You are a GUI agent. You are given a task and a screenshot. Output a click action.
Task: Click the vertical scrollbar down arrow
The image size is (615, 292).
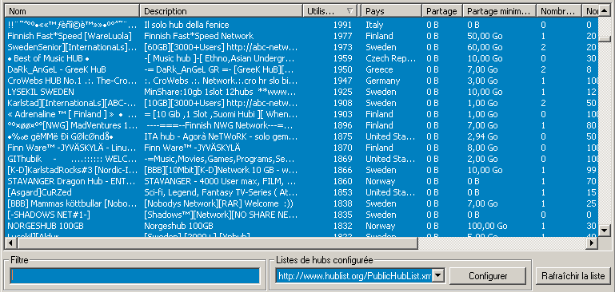(x=605, y=230)
